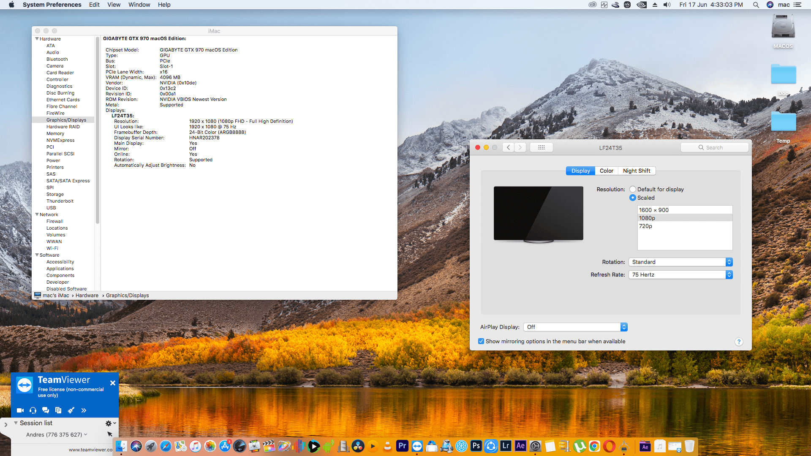Viewport: 811px width, 456px height.
Task: Open TeamViewer file transfer
Action: (58, 410)
